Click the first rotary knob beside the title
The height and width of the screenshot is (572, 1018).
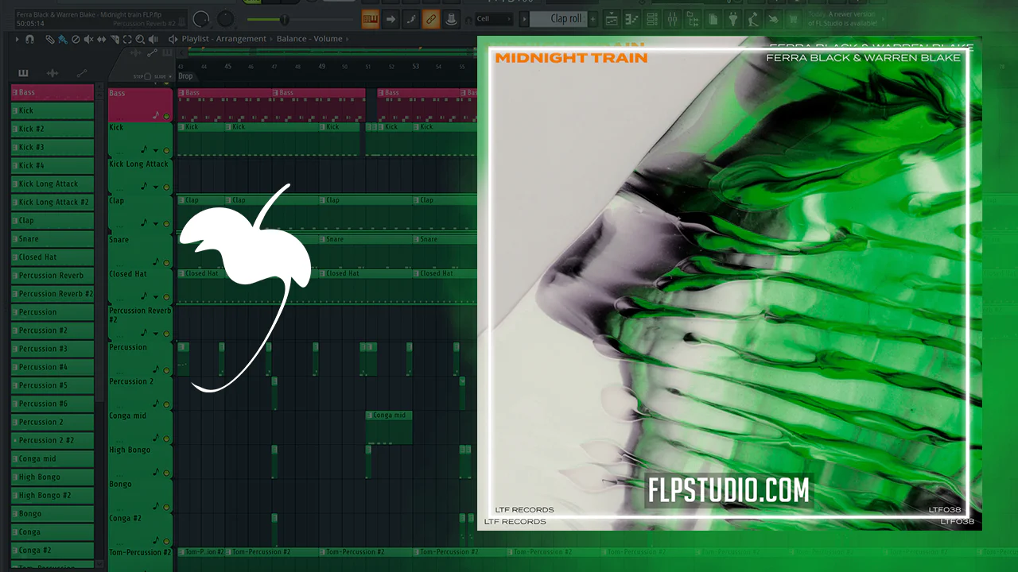point(202,17)
